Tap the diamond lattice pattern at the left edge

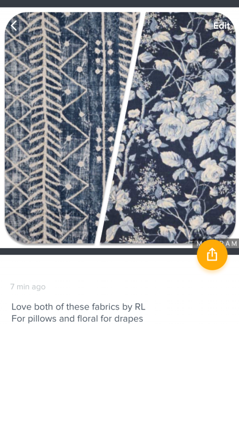16,127
